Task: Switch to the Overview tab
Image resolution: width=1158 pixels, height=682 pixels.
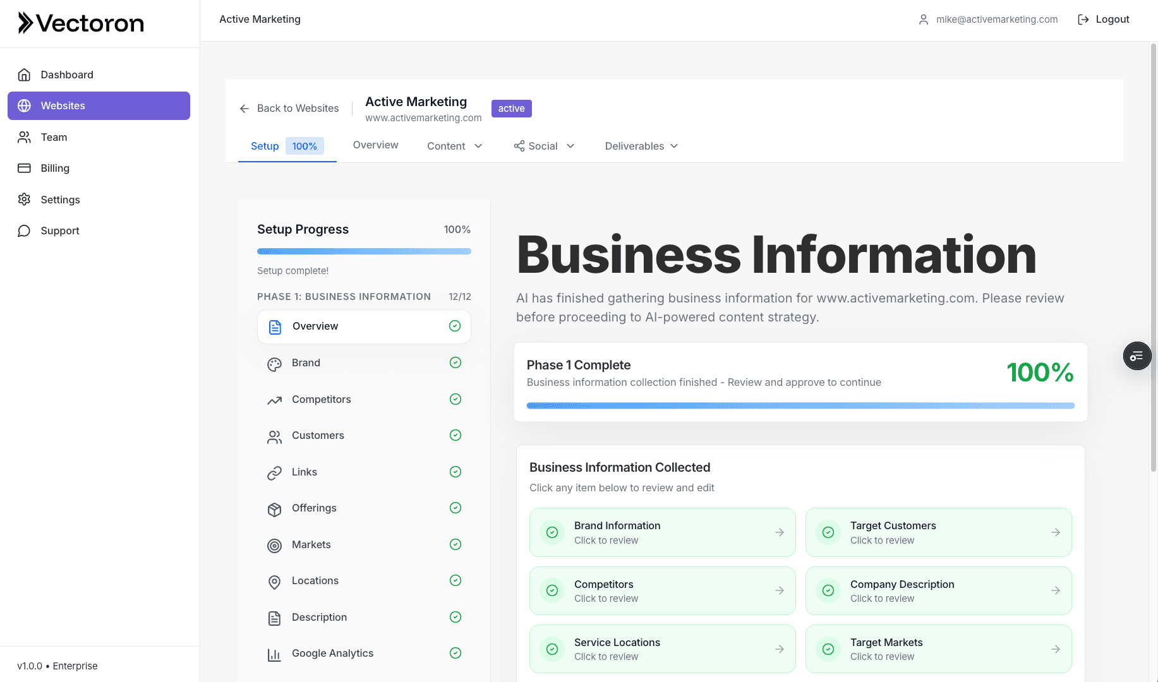Action: click(x=375, y=145)
